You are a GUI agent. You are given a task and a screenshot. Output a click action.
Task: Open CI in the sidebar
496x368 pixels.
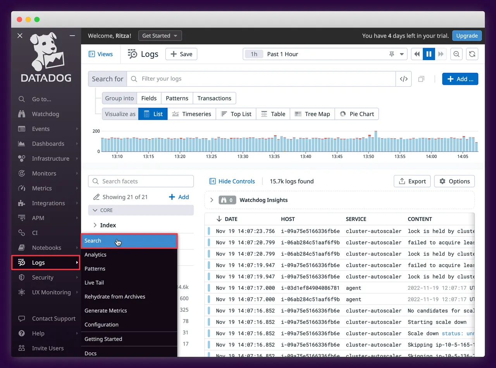coord(35,233)
